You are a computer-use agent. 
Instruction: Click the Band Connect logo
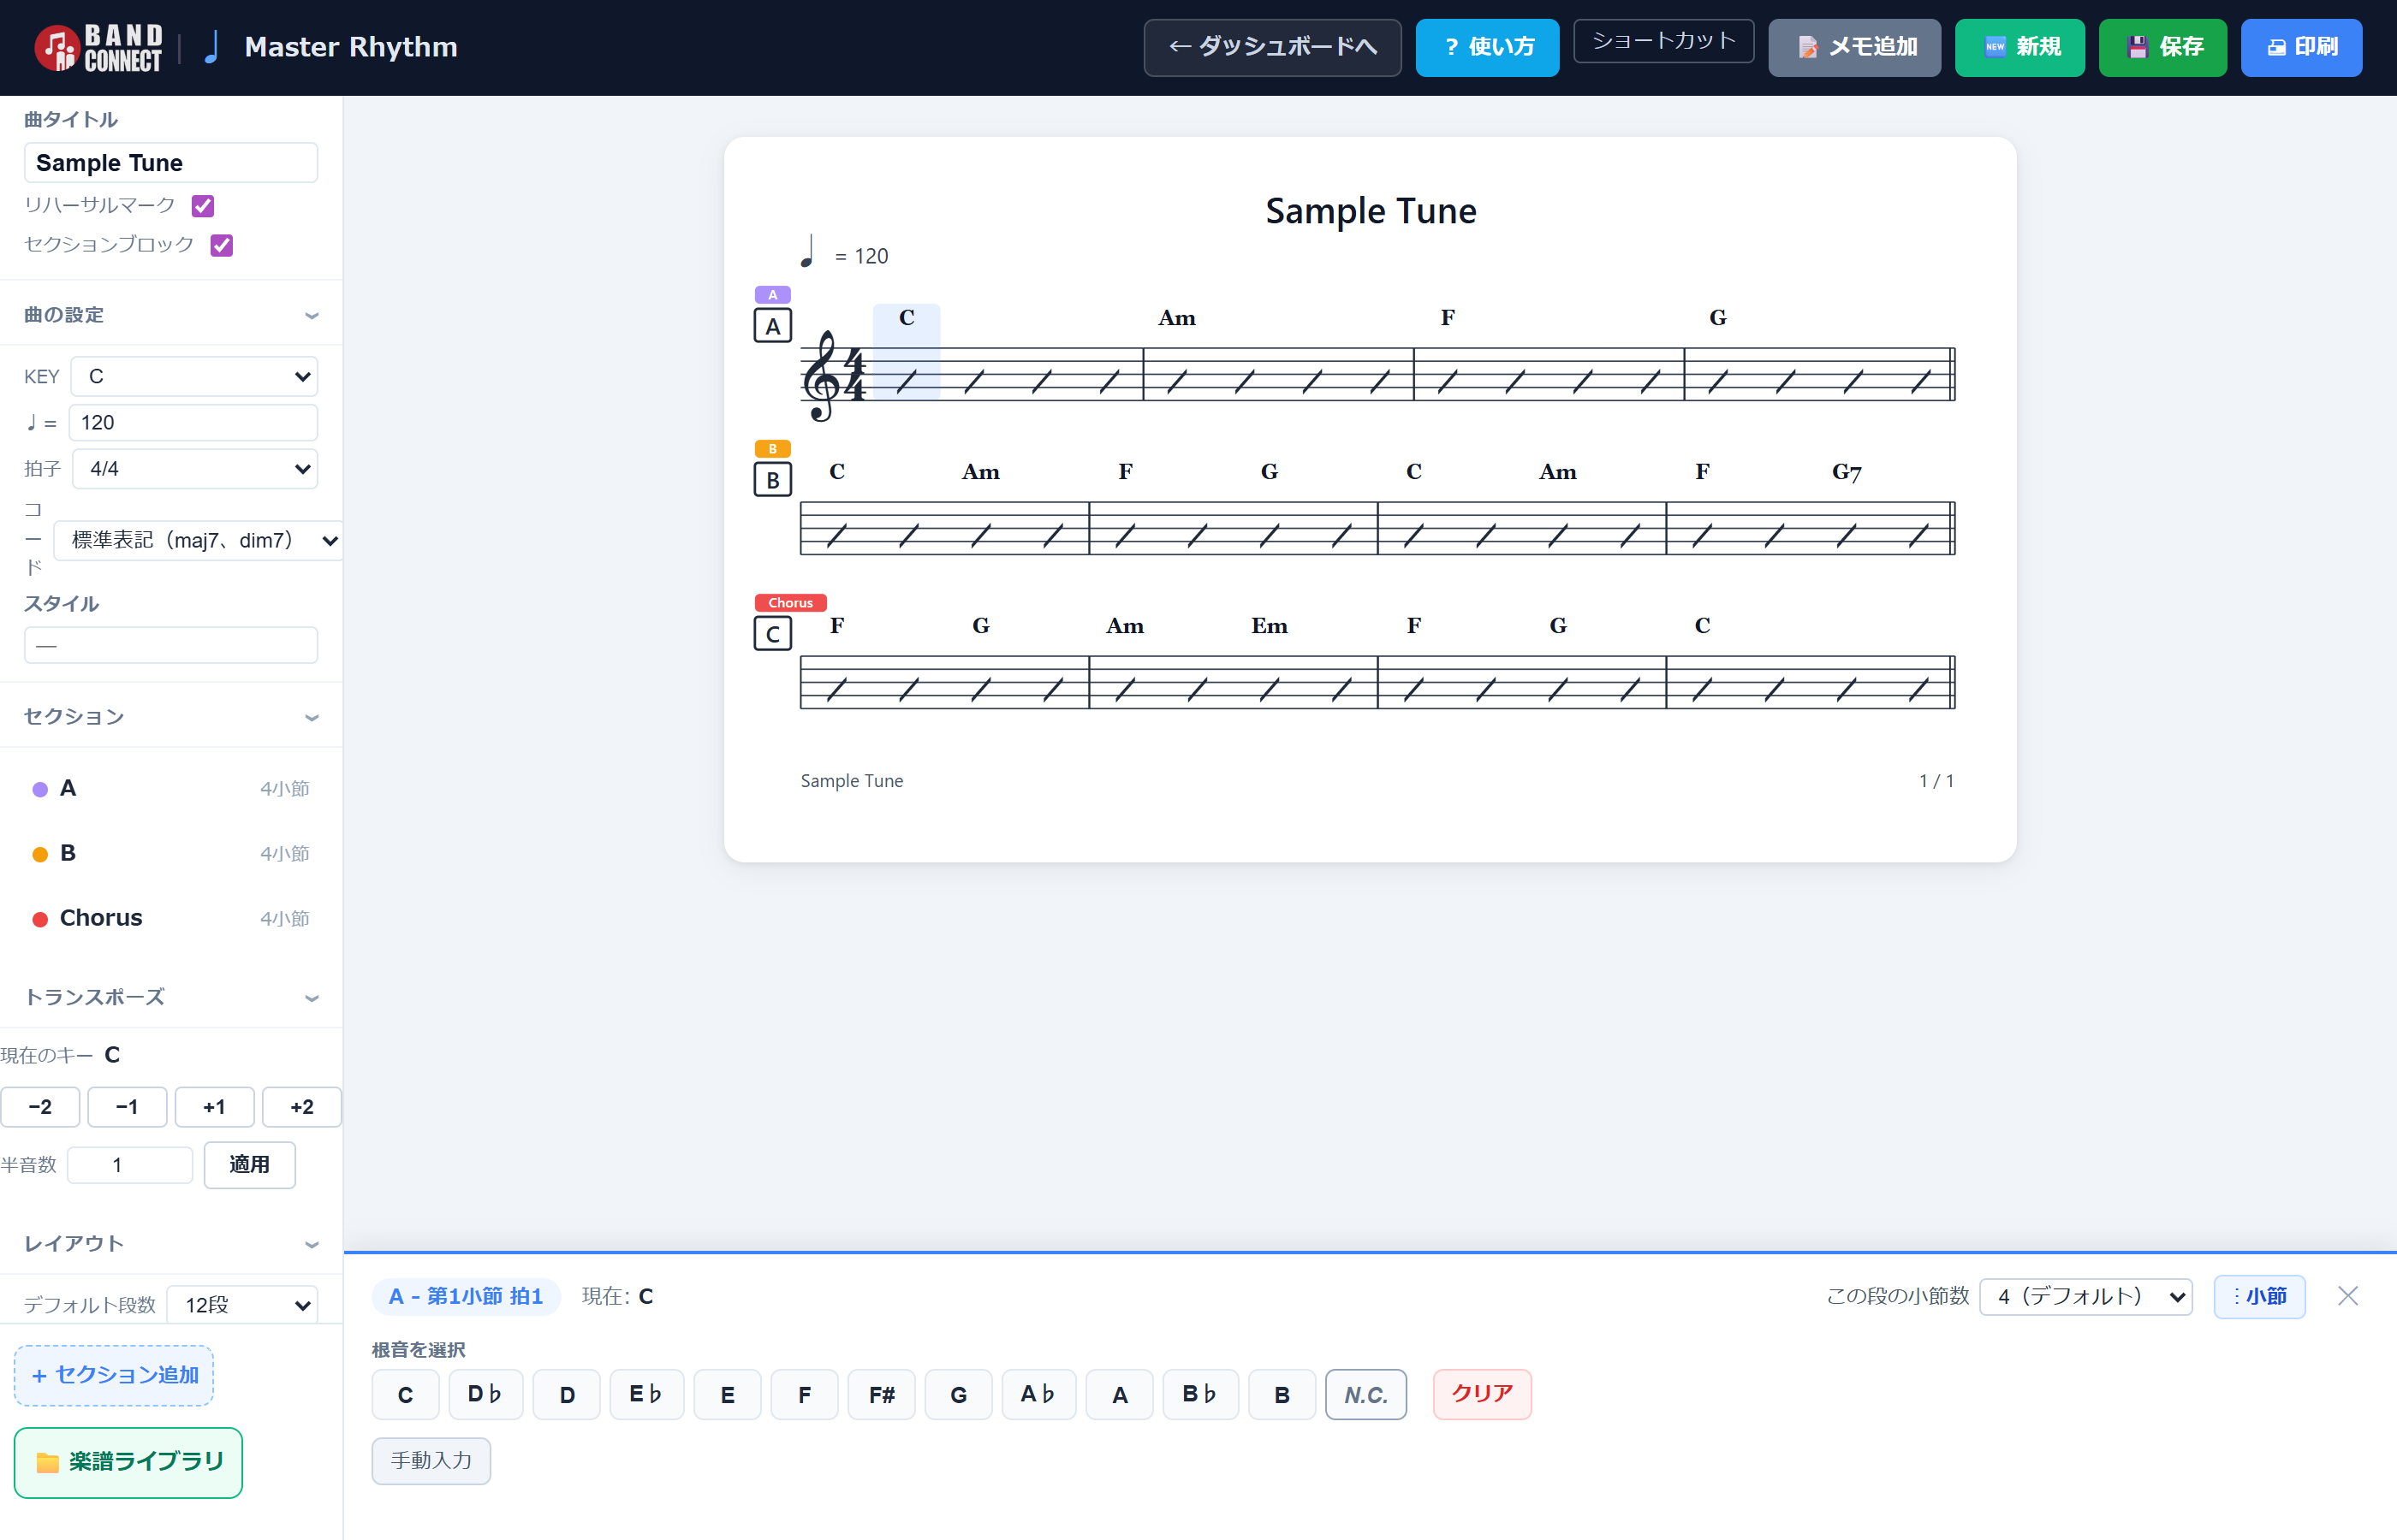[98, 47]
